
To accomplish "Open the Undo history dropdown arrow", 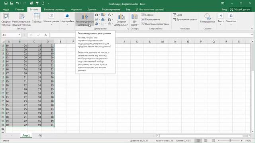I will [x=21, y=3].
